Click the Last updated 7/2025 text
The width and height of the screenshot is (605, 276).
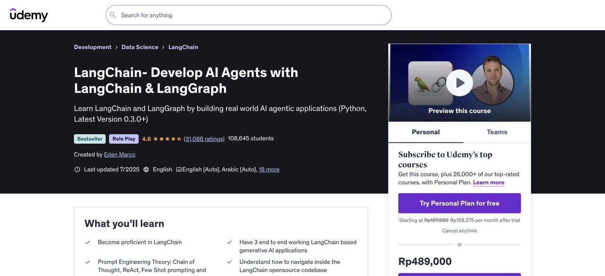[x=112, y=169]
